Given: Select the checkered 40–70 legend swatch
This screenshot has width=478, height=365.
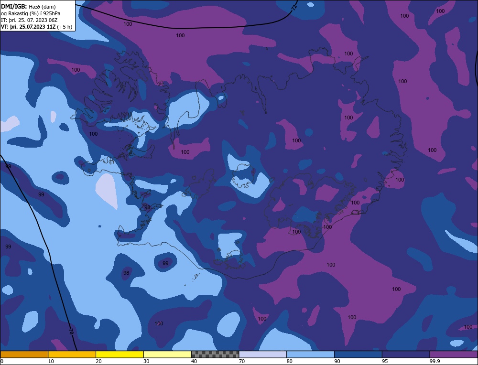Looking at the screenshot, I should click(215, 354).
